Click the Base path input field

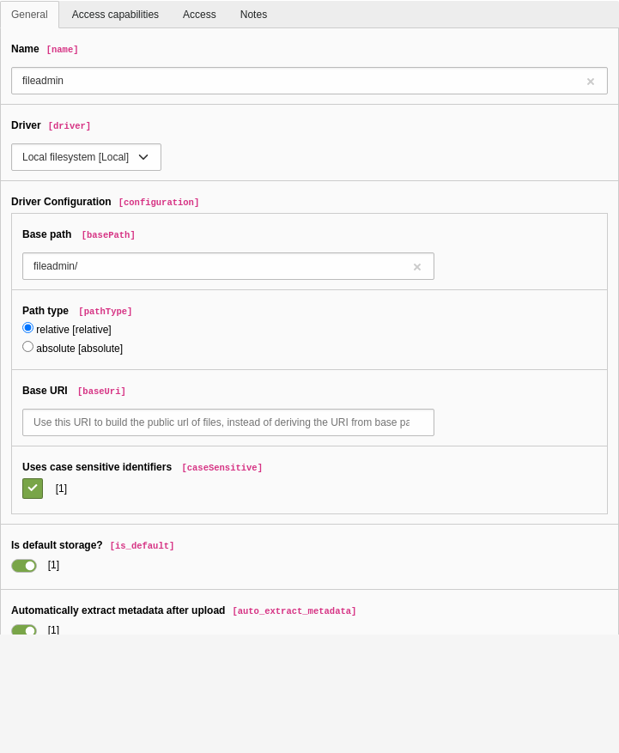228,266
